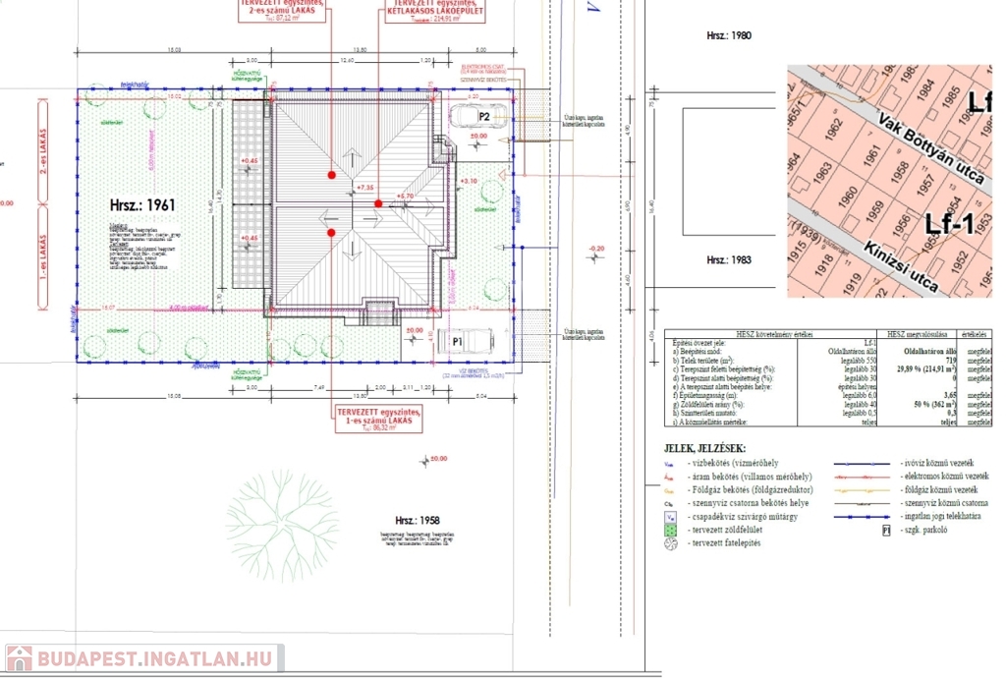Select the csapadékvíz szivárgó műtárgy legend icon
1006x678 pixels.
670,516
